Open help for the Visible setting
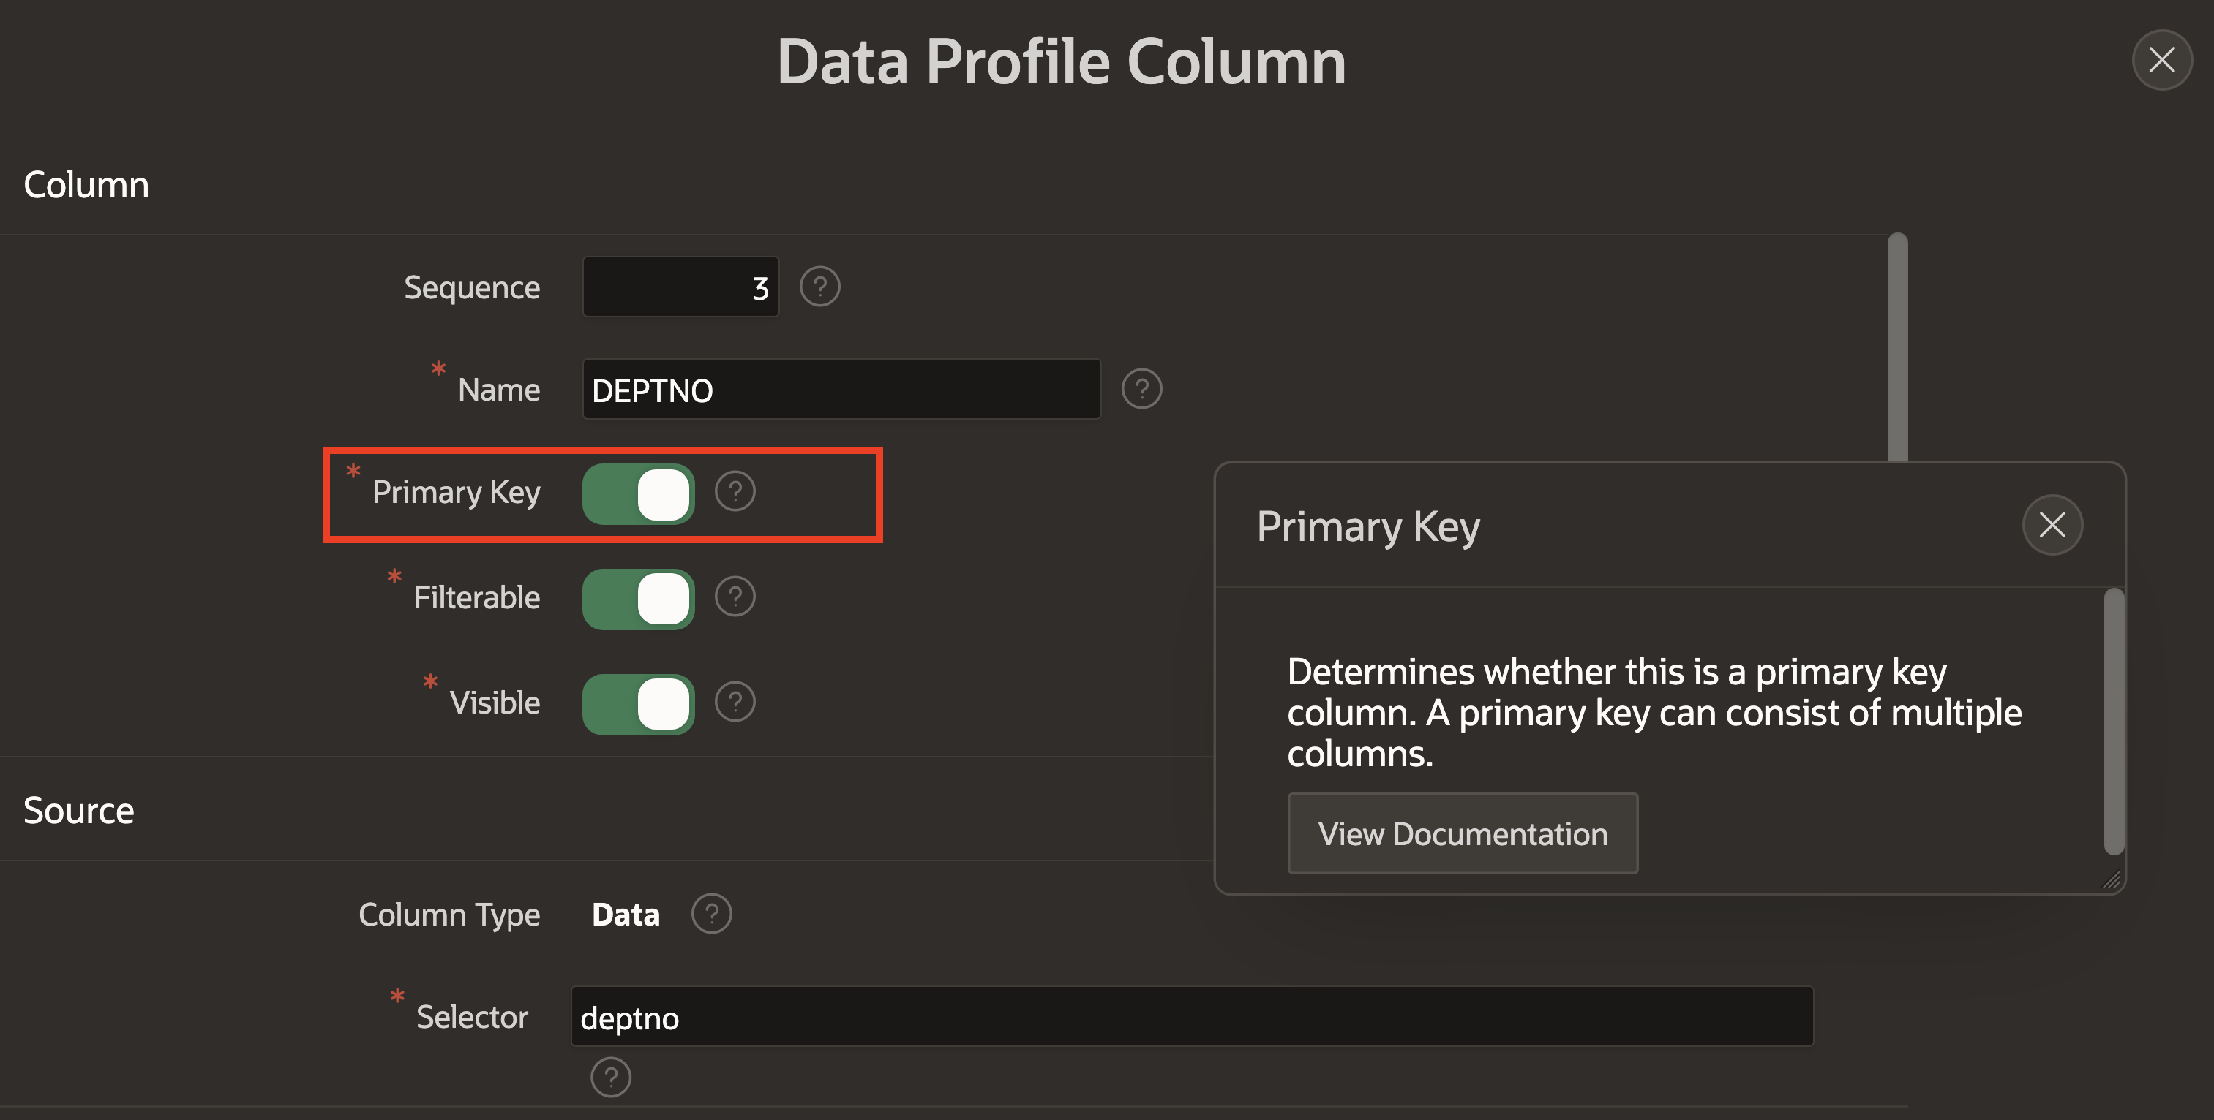Screen dimensions: 2214x1120 735,702
